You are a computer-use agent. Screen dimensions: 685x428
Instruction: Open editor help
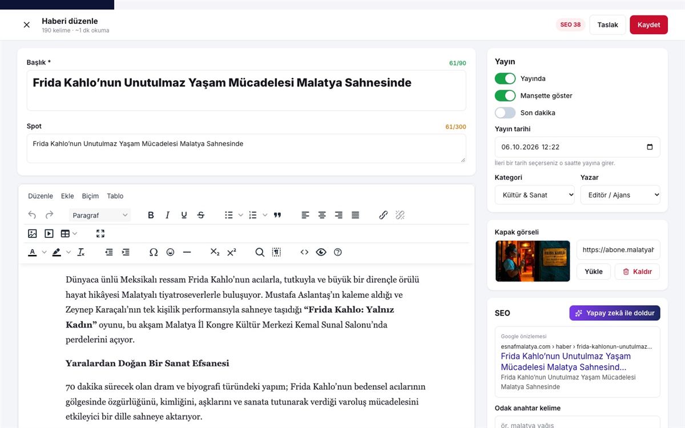click(337, 252)
